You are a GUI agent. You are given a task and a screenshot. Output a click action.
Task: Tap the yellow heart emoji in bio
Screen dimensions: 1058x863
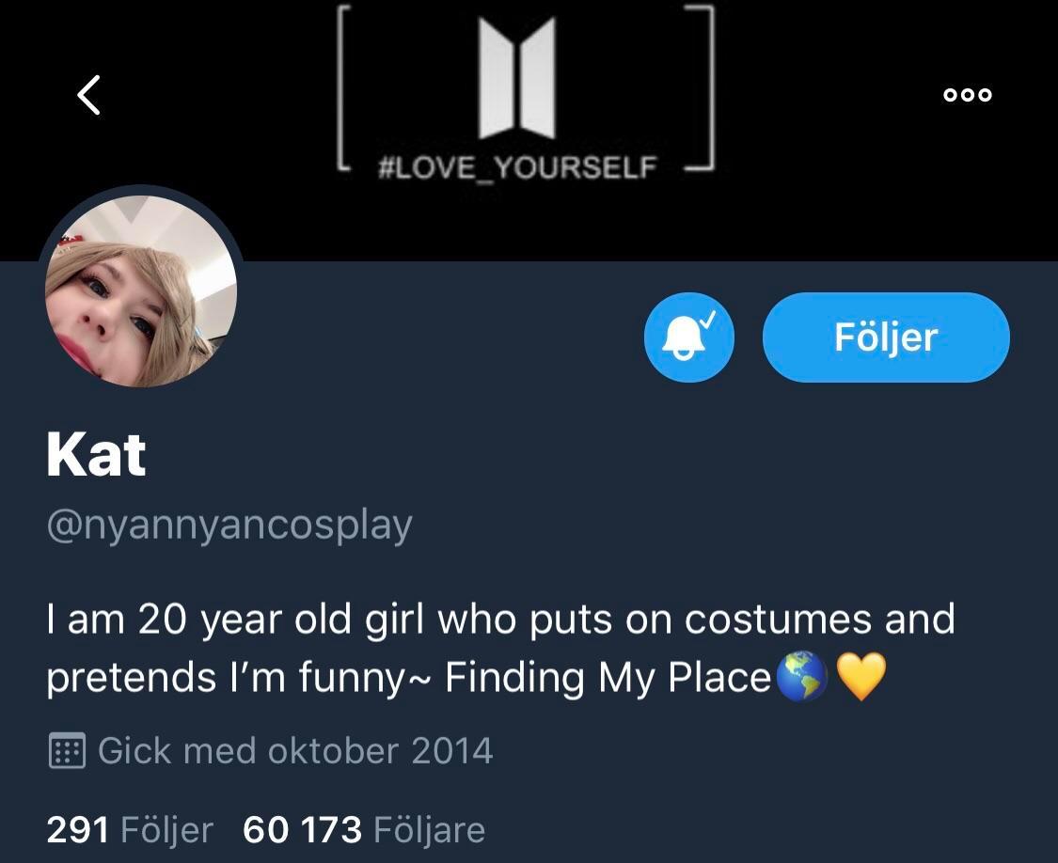(x=861, y=677)
